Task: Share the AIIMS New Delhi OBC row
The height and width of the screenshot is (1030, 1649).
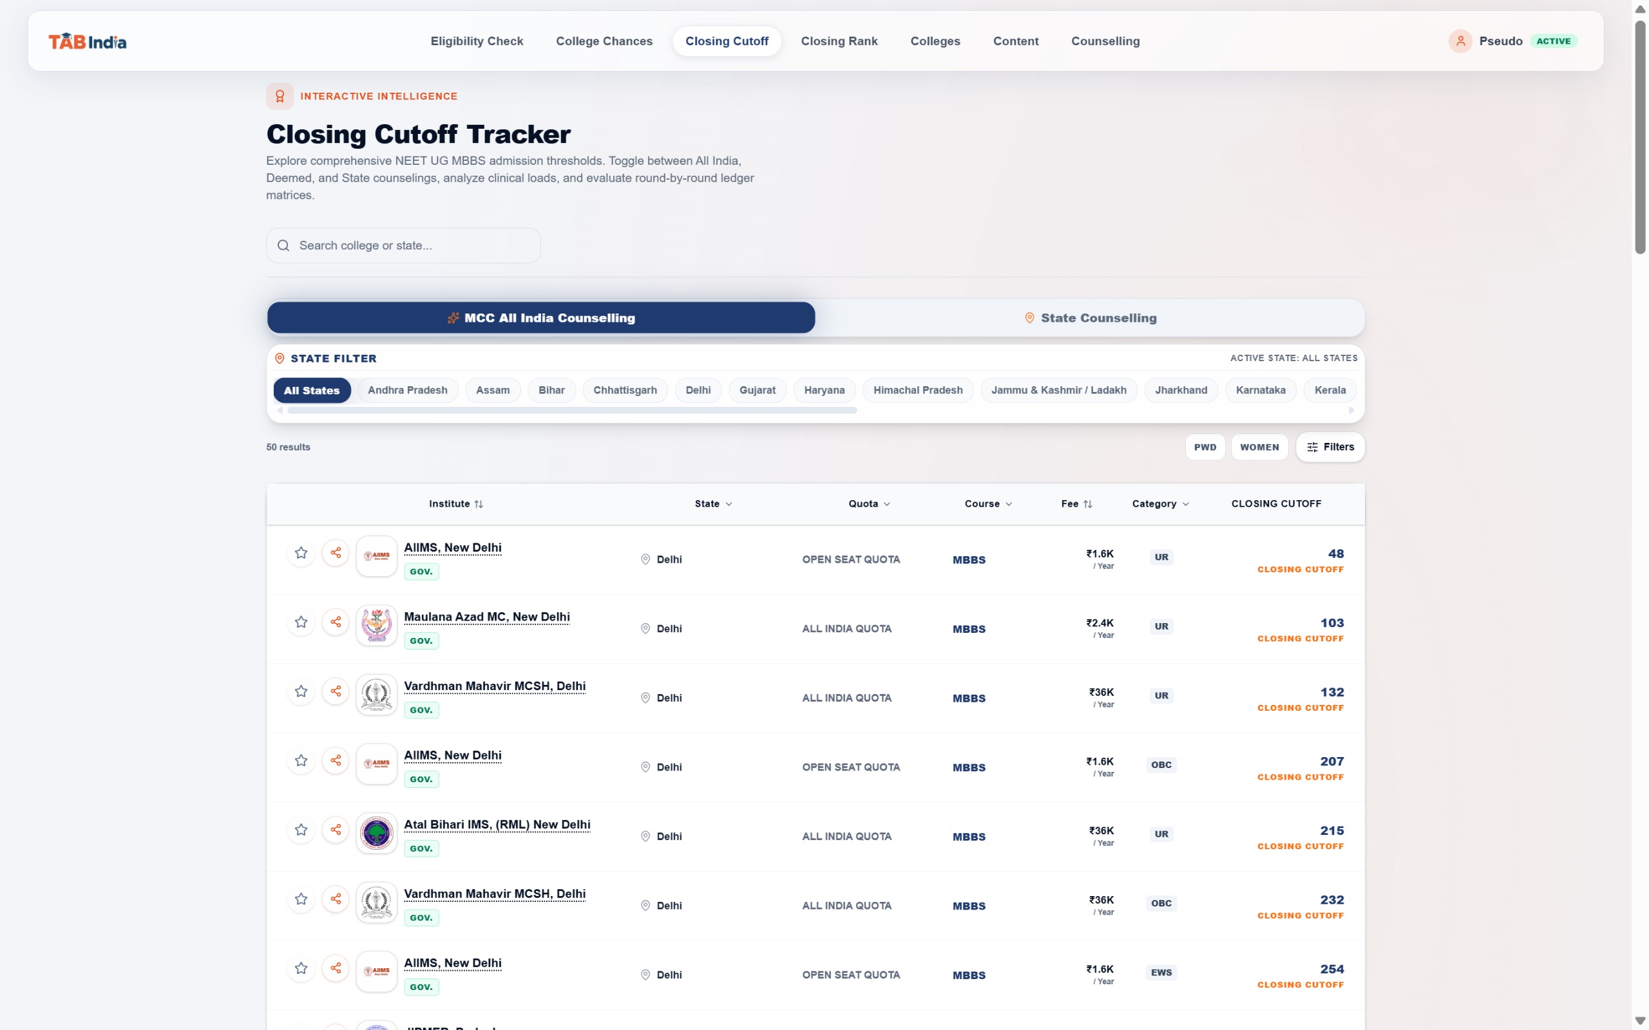Action: click(336, 760)
